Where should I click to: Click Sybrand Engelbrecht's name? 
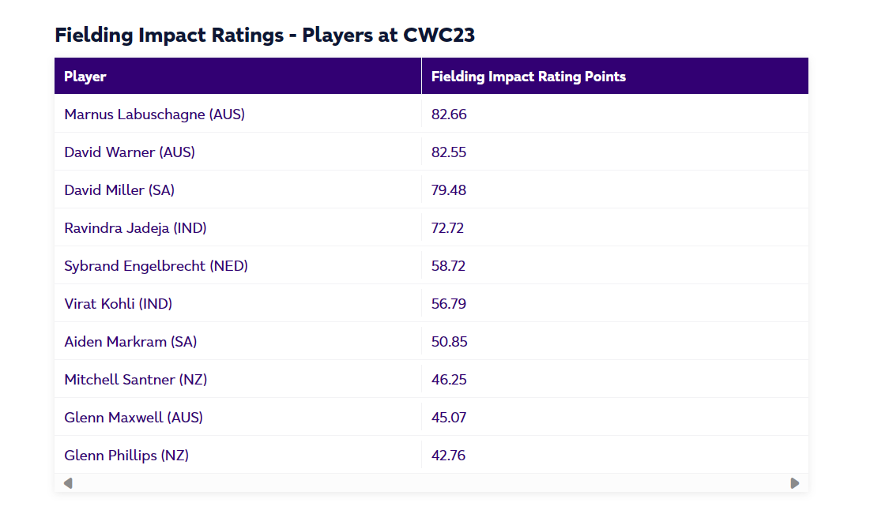[x=156, y=265]
